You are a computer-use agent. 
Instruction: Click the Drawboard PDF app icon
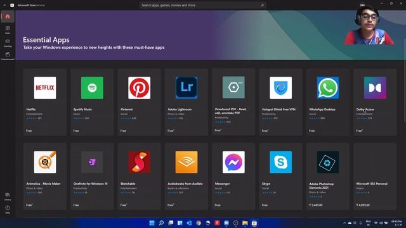click(233, 87)
